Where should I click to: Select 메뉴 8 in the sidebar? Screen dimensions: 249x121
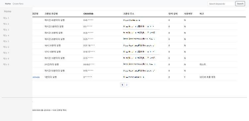[6, 59]
